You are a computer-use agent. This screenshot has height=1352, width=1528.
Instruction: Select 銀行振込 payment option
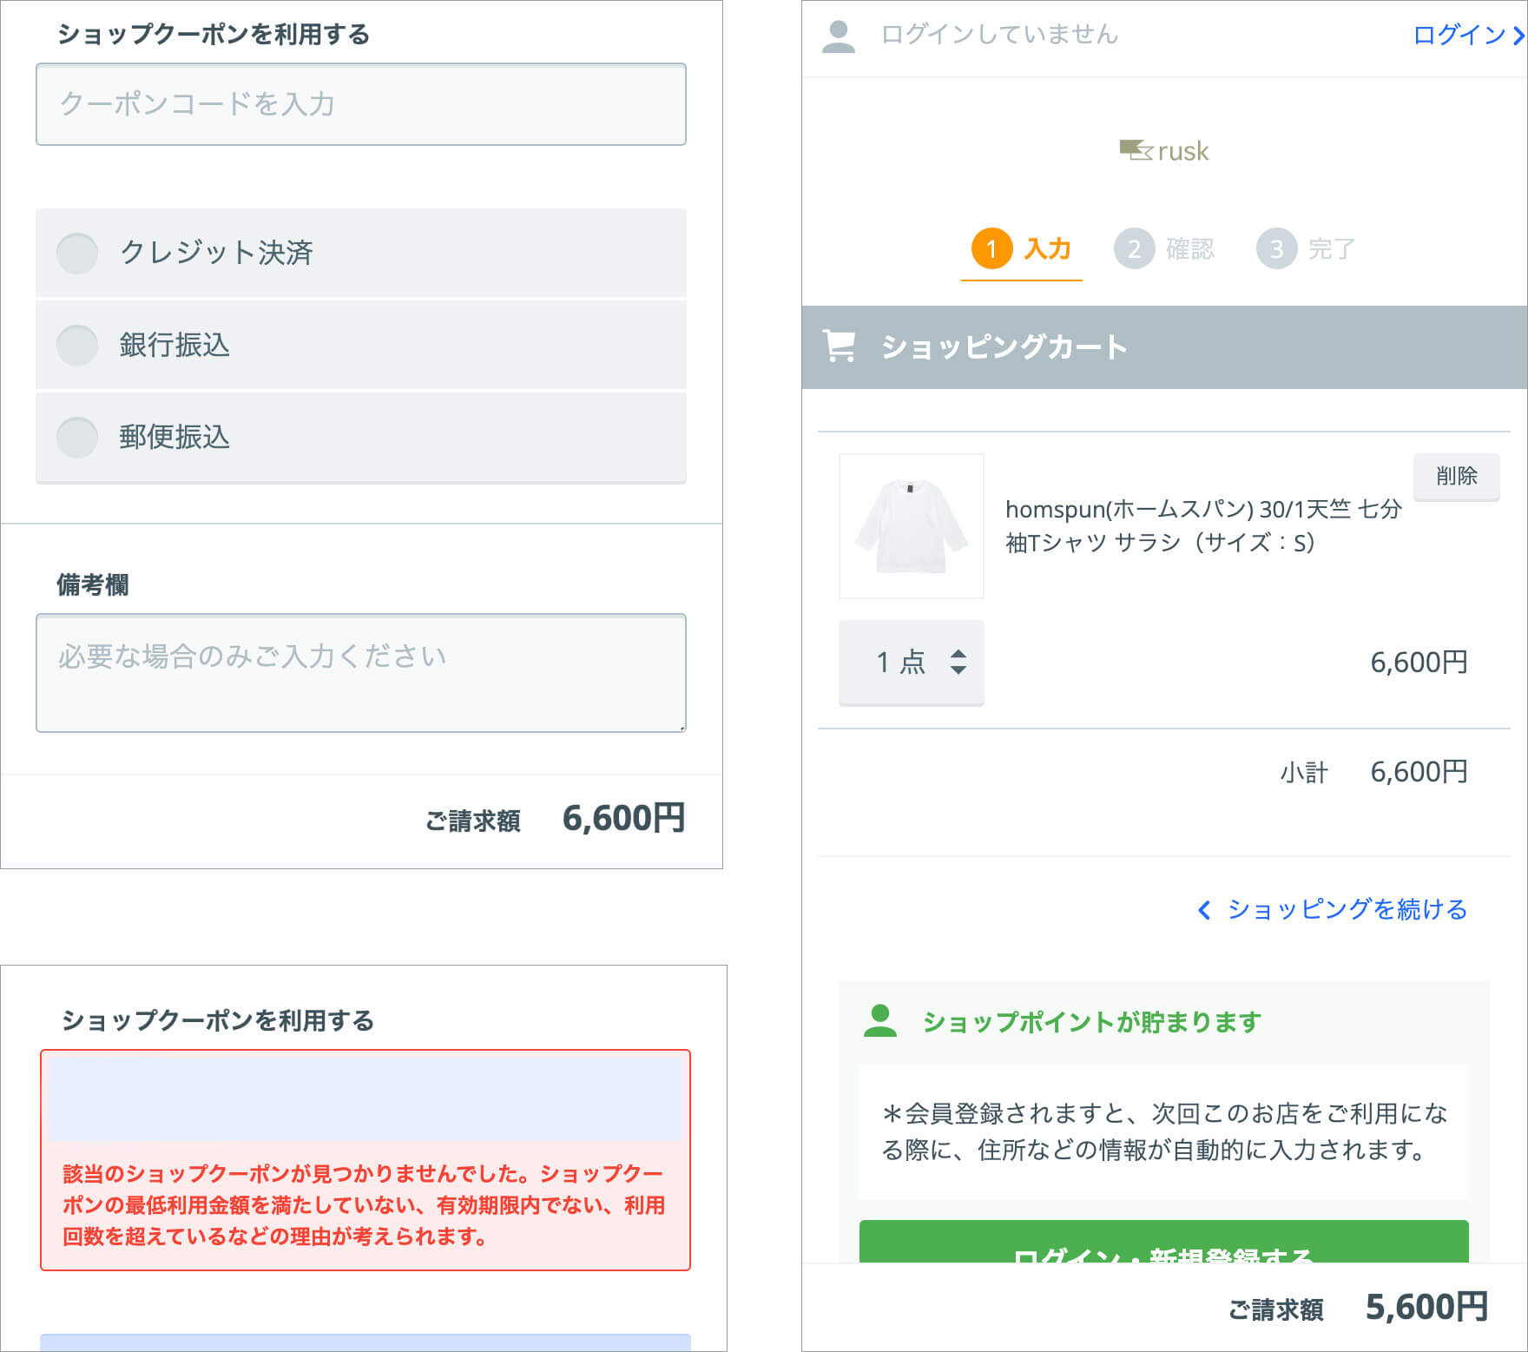pyautogui.click(x=361, y=345)
